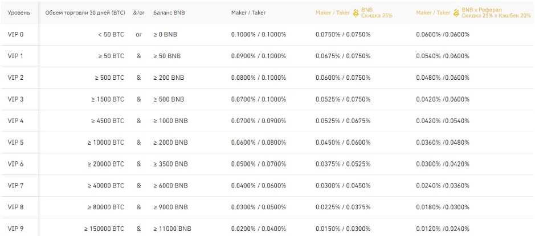Click the '&/or' column header

(138, 13)
